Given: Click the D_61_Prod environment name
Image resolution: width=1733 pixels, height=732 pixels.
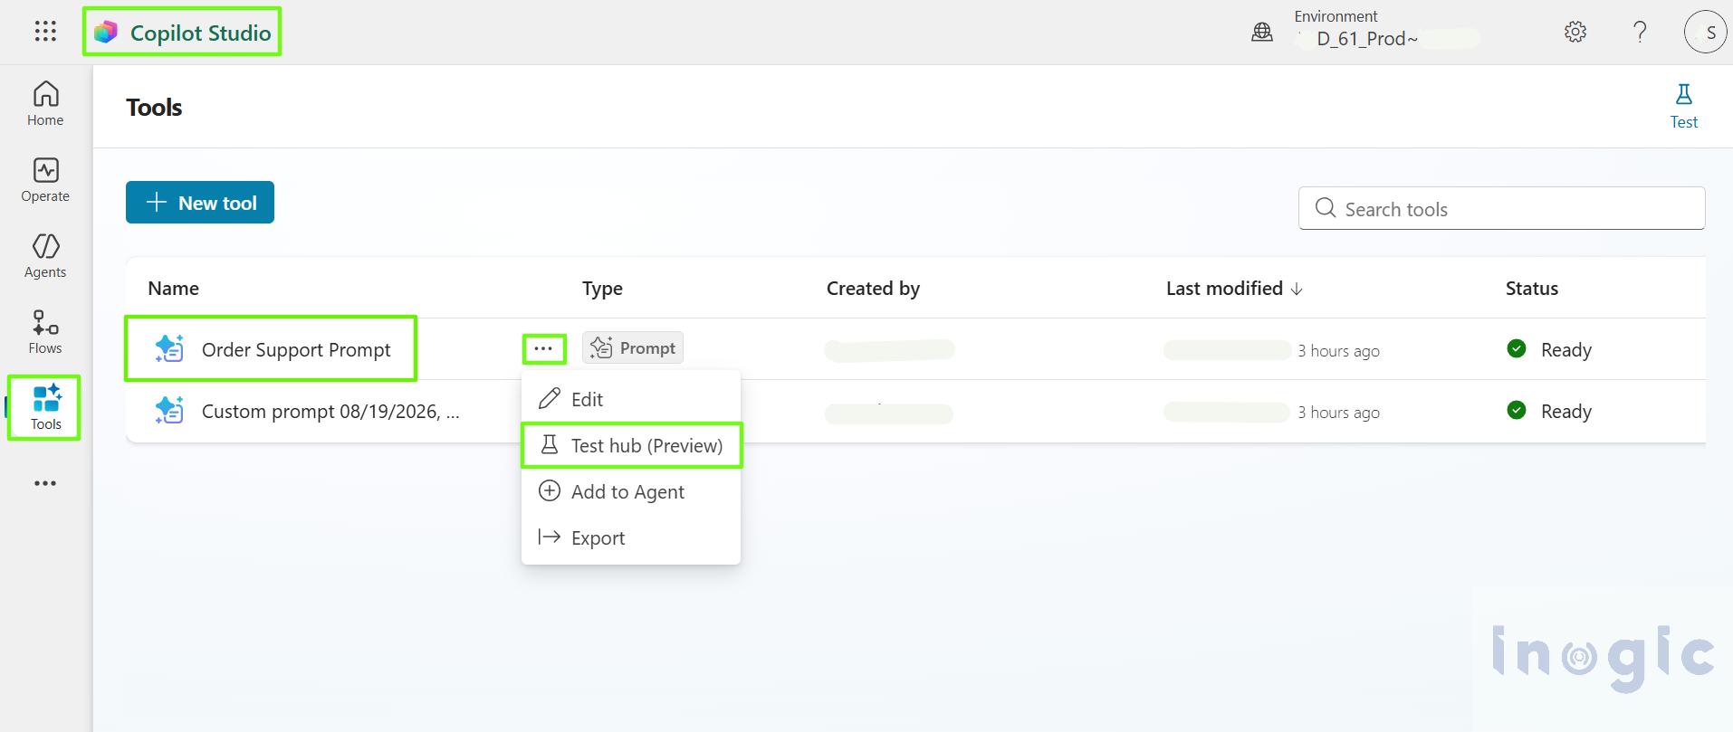Looking at the screenshot, I should point(1367,39).
